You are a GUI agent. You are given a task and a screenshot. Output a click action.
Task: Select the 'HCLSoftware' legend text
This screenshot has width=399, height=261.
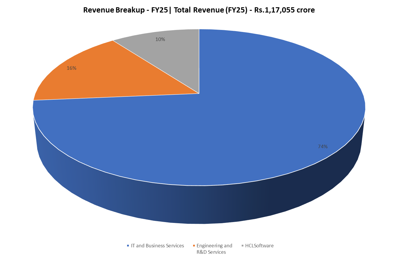[259, 246]
